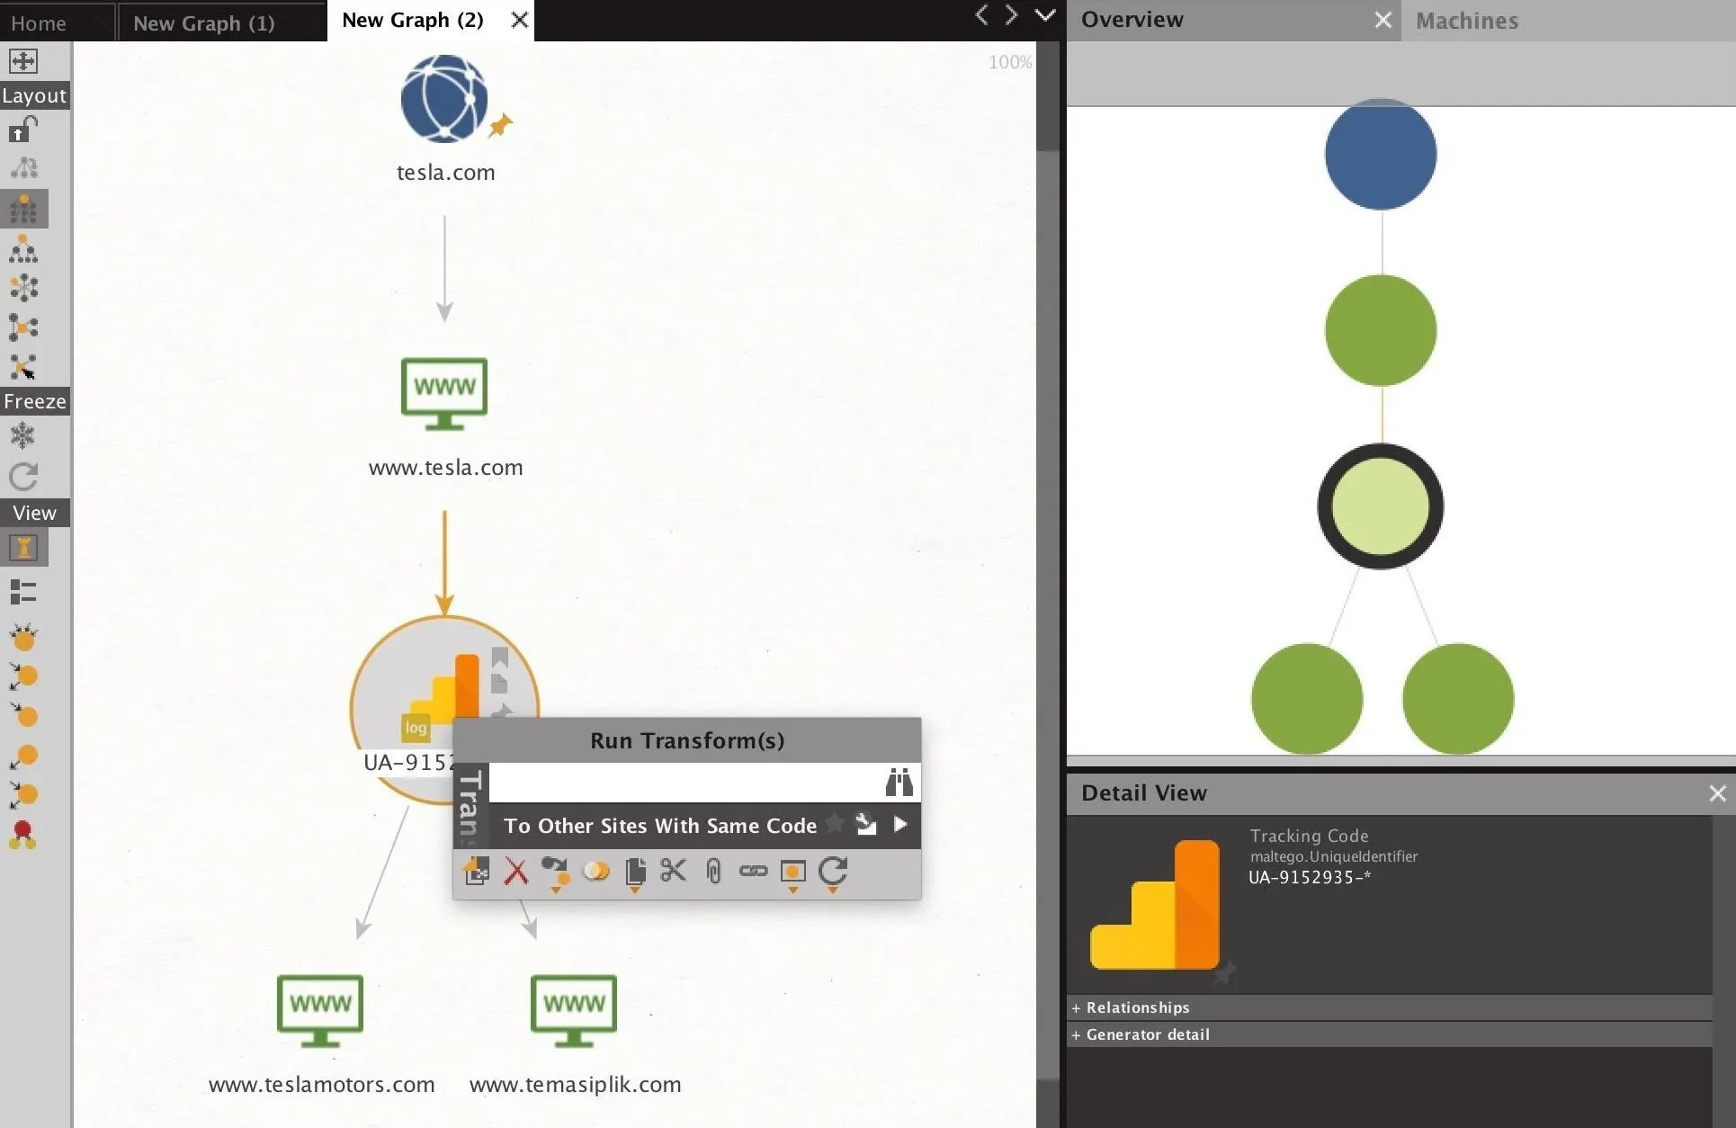
Task: Select the www.tesla.com website entity
Action: click(444, 394)
